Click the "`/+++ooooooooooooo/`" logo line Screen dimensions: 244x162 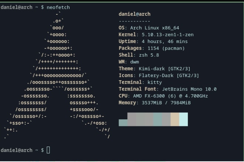(x=58, y=75)
